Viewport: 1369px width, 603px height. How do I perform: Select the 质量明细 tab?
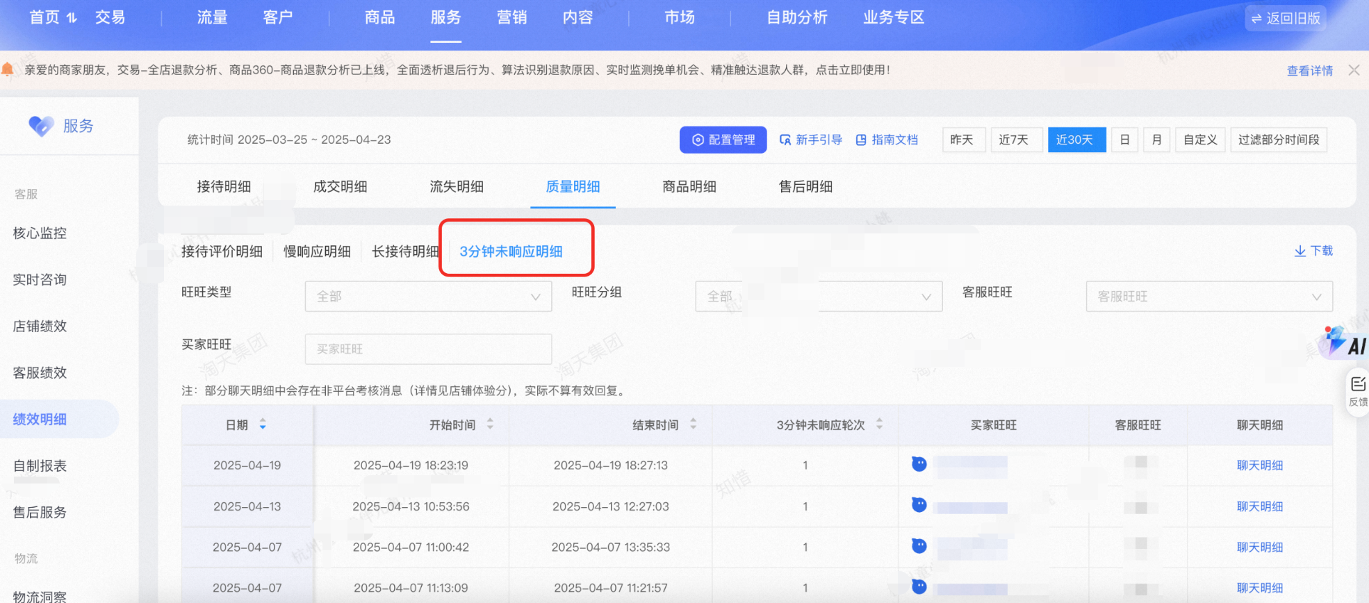click(x=573, y=186)
